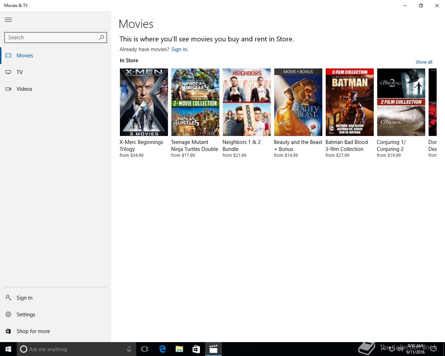This screenshot has height=356, width=445.
Task: Click the network tray icon
Action: click(392, 349)
